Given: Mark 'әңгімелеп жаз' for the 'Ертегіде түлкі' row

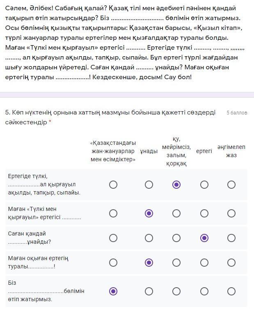Looking at the screenshot, I should tap(231, 185).
